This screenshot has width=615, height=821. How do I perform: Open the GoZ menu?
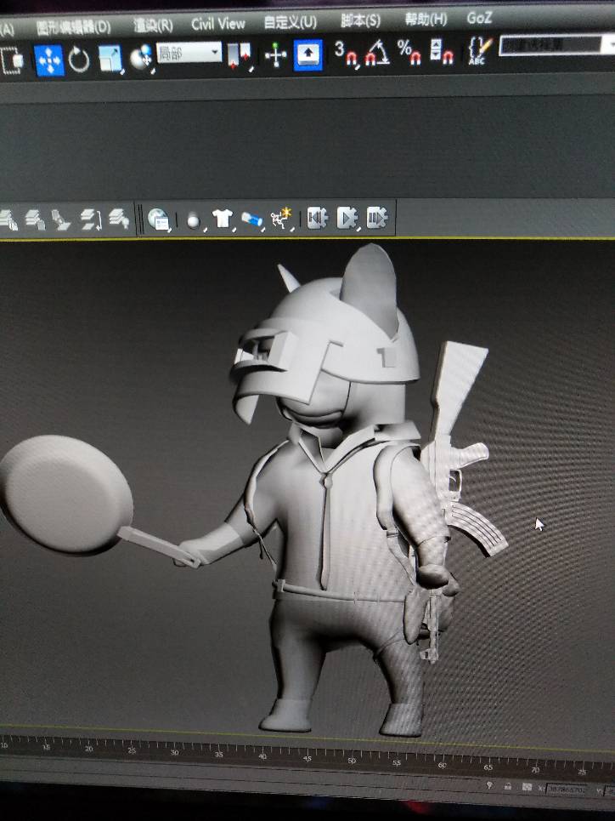[479, 18]
